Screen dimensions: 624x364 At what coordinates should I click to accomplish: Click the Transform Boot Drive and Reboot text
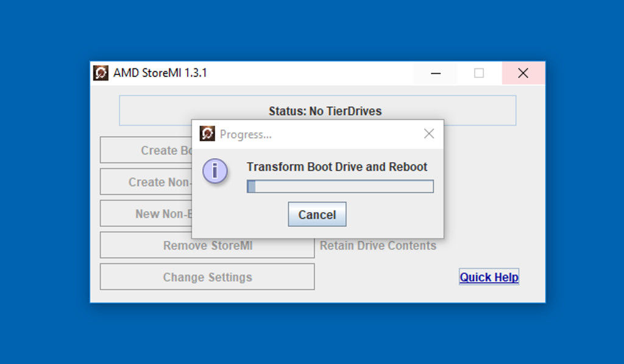click(x=337, y=167)
